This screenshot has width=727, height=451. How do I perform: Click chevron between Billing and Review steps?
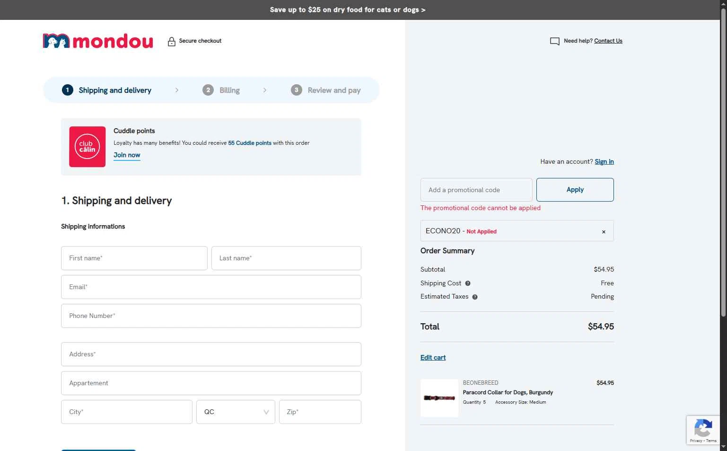pos(265,90)
